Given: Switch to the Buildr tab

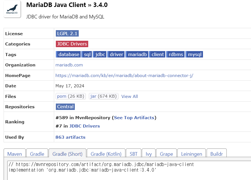Looking at the screenshot, I should (217, 153).
